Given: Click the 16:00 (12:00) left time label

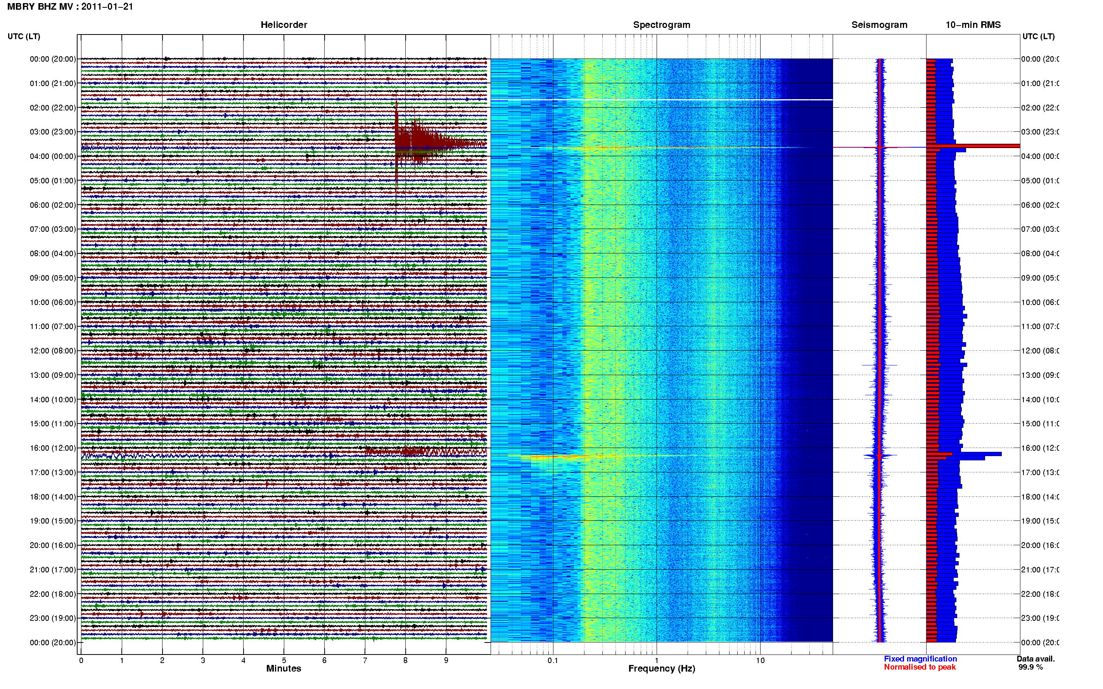Looking at the screenshot, I should (x=53, y=448).
